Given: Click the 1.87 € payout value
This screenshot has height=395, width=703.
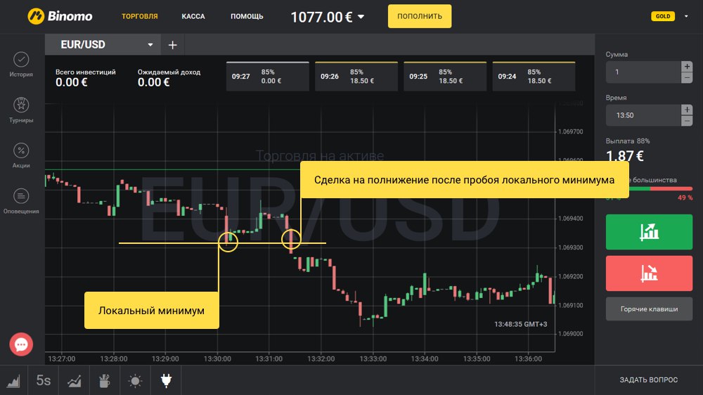Looking at the screenshot, I should [624, 155].
